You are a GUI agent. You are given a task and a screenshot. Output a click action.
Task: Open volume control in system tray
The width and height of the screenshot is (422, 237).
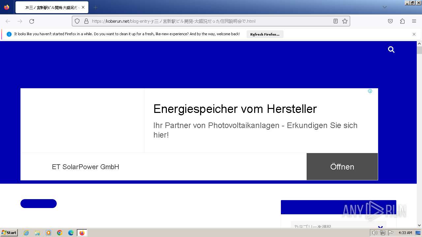click(375, 233)
